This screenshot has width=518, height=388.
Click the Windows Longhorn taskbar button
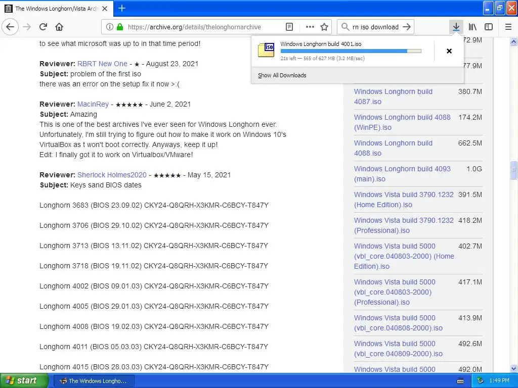(94, 381)
